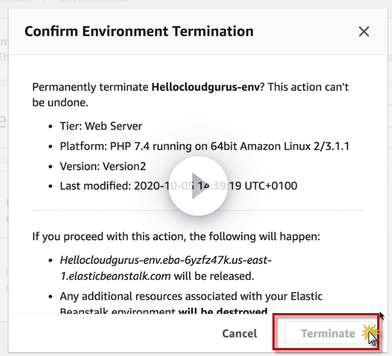The width and height of the screenshot is (392, 356).
Task: Click the Version: Version2 line
Action: [x=103, y=167]
